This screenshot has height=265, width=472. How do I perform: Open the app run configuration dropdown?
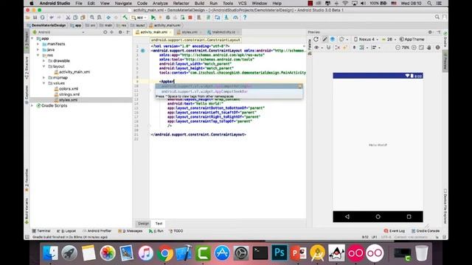139,18
